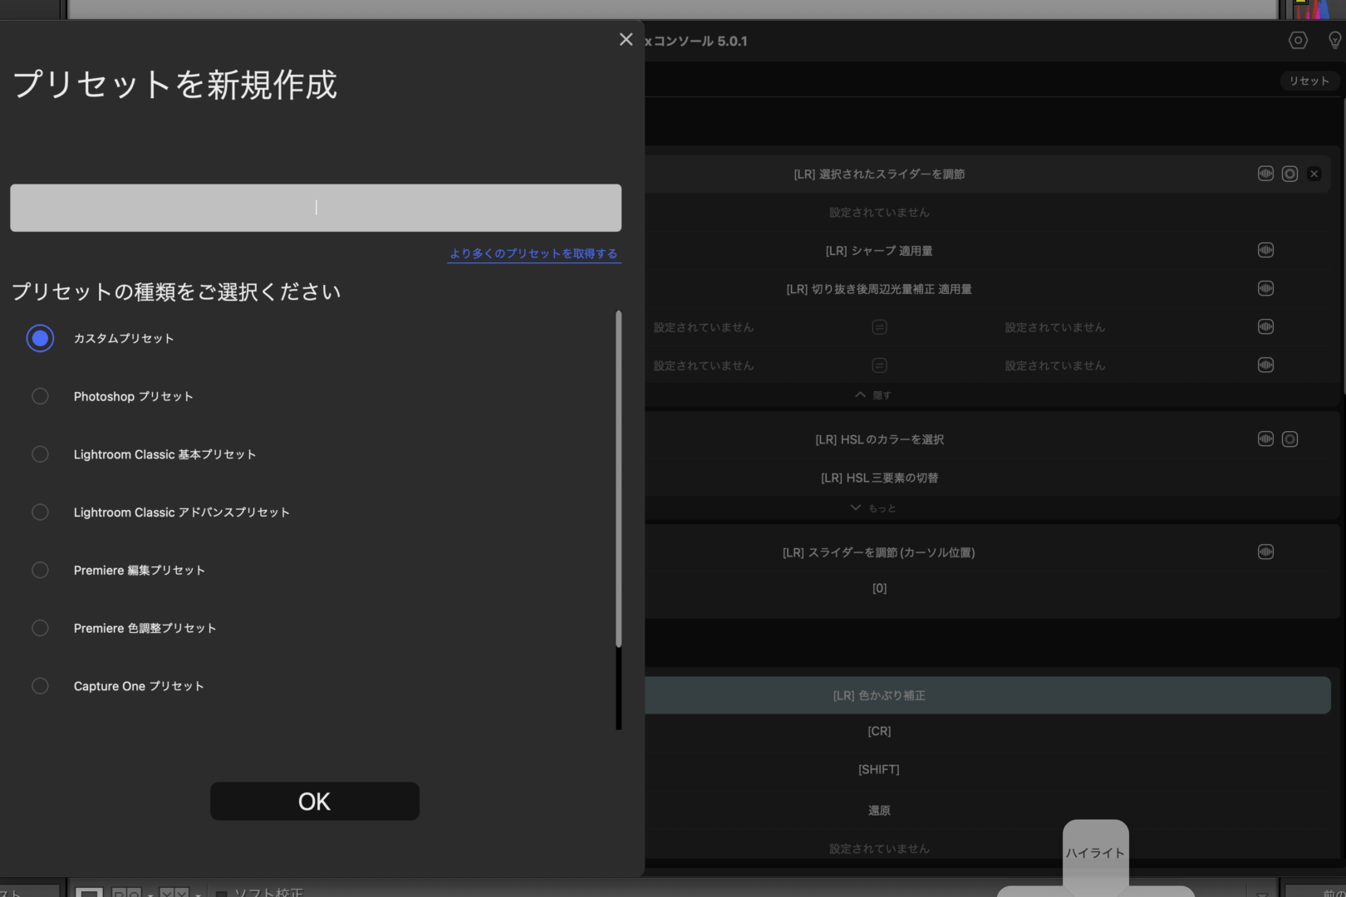
Task: Choose Premiere 色調整プリセット option
Action: click(x=40, y=628)
